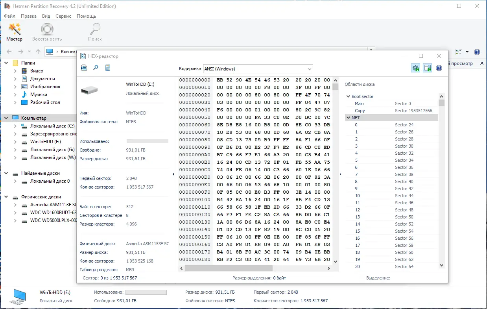Select Зарезервировано системой partition

coord(53,134)
